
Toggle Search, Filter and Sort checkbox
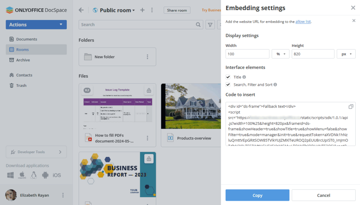click(228, 84)
